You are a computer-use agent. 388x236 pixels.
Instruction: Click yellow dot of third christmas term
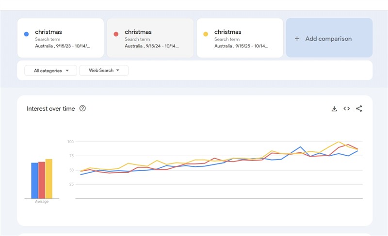tap(206, 34)
